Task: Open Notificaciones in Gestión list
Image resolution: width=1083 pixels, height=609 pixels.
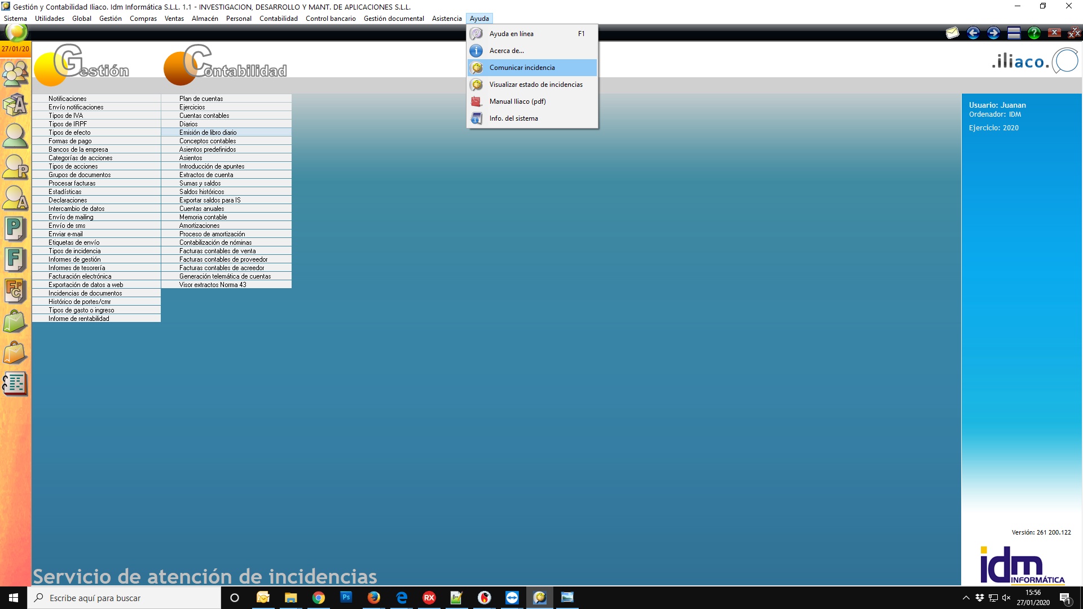Action: coord(96,99)
